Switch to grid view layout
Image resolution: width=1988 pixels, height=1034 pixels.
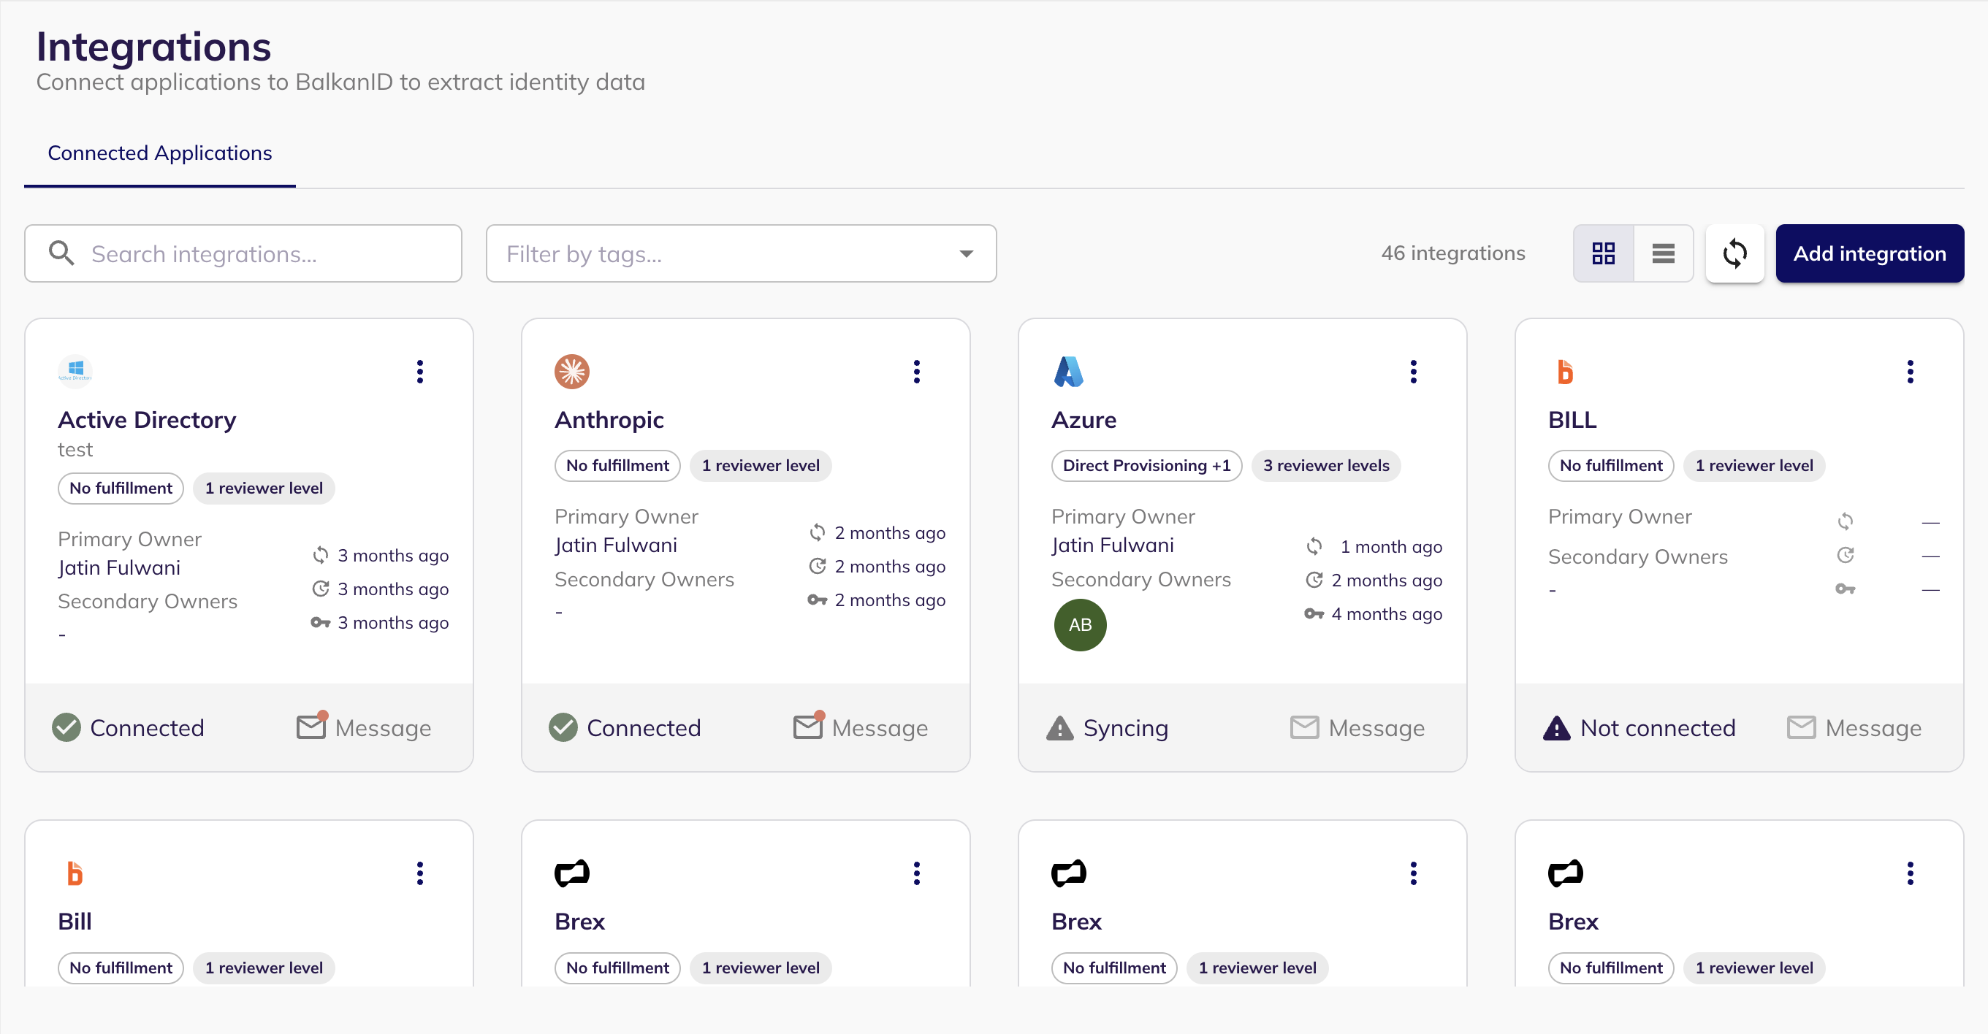pyautogui.click(x=1603, y=253)
